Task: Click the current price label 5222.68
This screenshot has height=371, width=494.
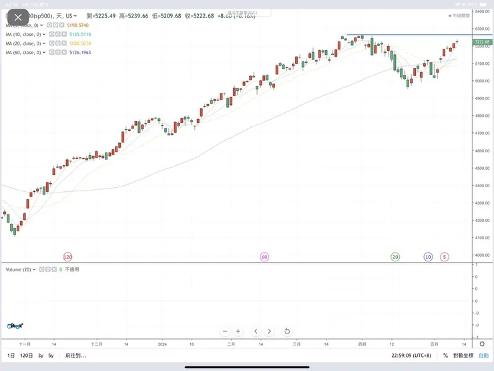Action: coord(482,41)
